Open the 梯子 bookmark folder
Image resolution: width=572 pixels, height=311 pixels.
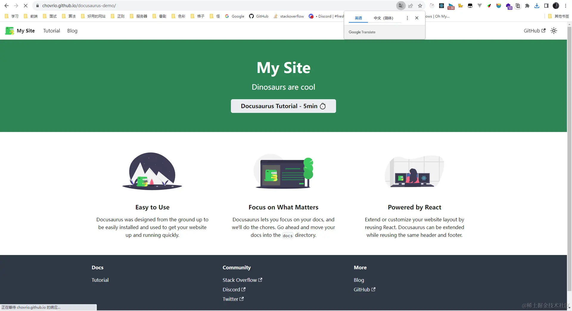198,16
